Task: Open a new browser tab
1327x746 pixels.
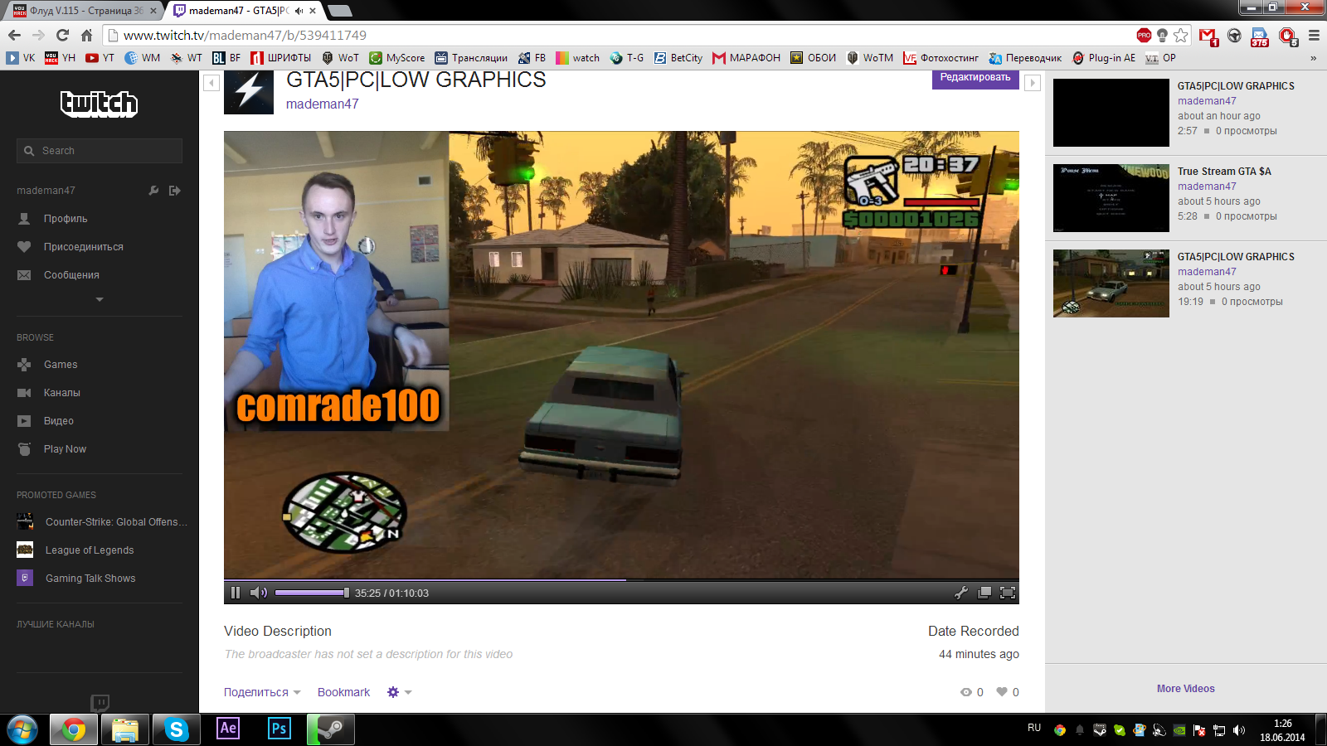Action: click(339, 11)
